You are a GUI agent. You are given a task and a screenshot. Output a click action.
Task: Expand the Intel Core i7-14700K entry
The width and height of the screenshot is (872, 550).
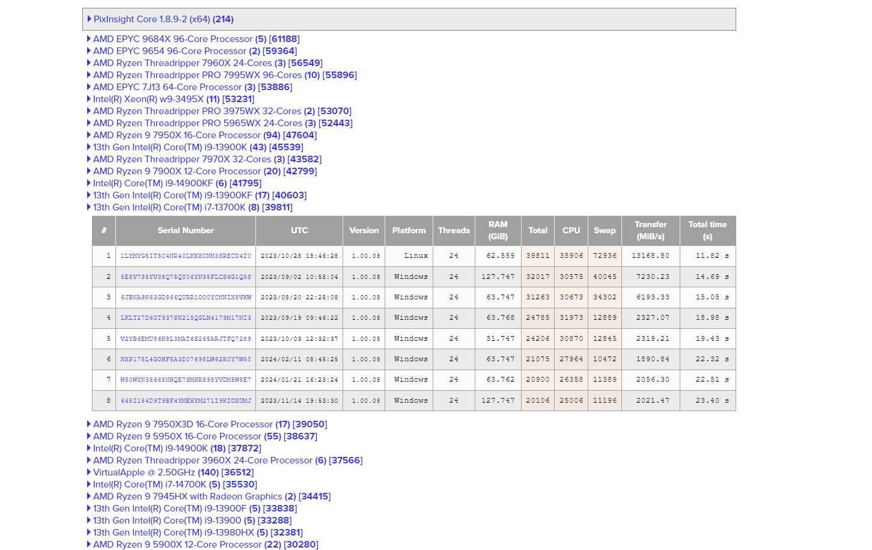click(172, 484)
